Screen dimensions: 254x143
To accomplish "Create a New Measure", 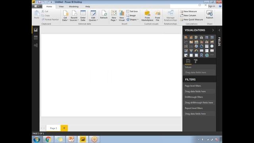I will click(189, 12).
